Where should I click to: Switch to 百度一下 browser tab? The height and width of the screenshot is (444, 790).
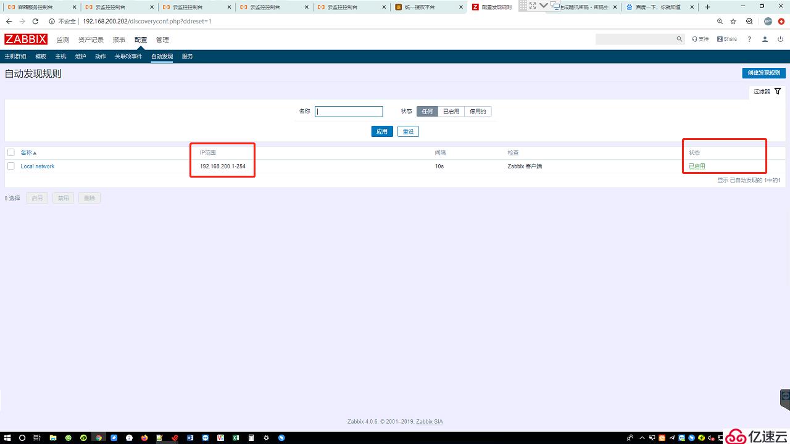(659, 7)
